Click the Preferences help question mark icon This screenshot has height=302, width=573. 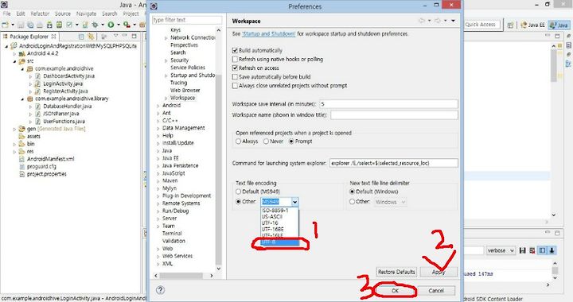pos(160,290)
